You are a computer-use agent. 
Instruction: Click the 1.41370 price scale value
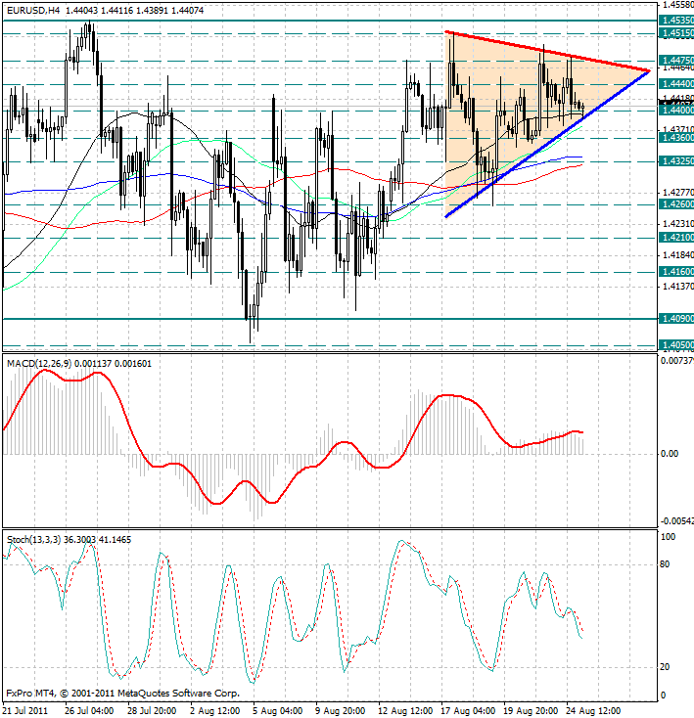[678, 287]
